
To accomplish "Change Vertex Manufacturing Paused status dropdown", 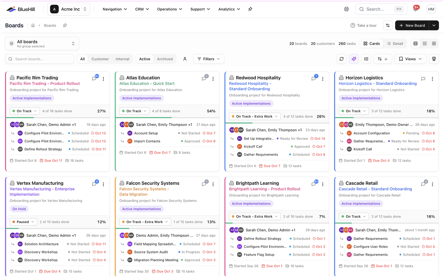I will point(23,222).
